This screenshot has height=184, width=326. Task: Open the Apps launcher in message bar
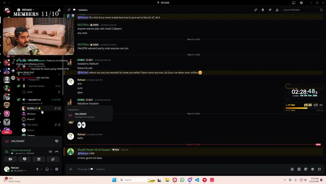click(319, 169)
